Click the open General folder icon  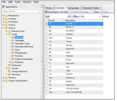(x=6, y=28)
